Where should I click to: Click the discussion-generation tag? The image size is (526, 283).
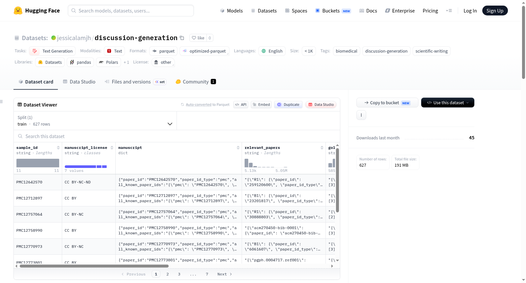pos(386,51)
